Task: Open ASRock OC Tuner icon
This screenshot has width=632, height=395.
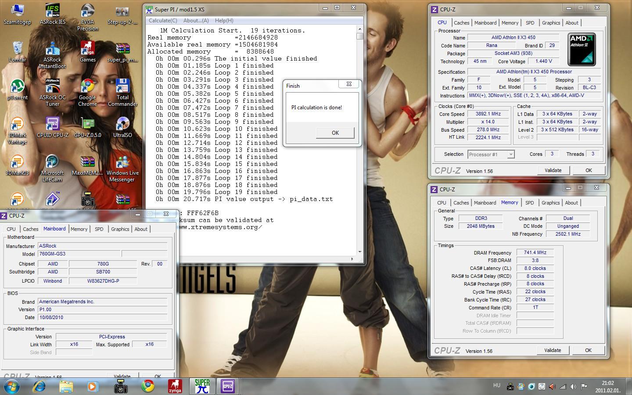Action: [52, 93]
